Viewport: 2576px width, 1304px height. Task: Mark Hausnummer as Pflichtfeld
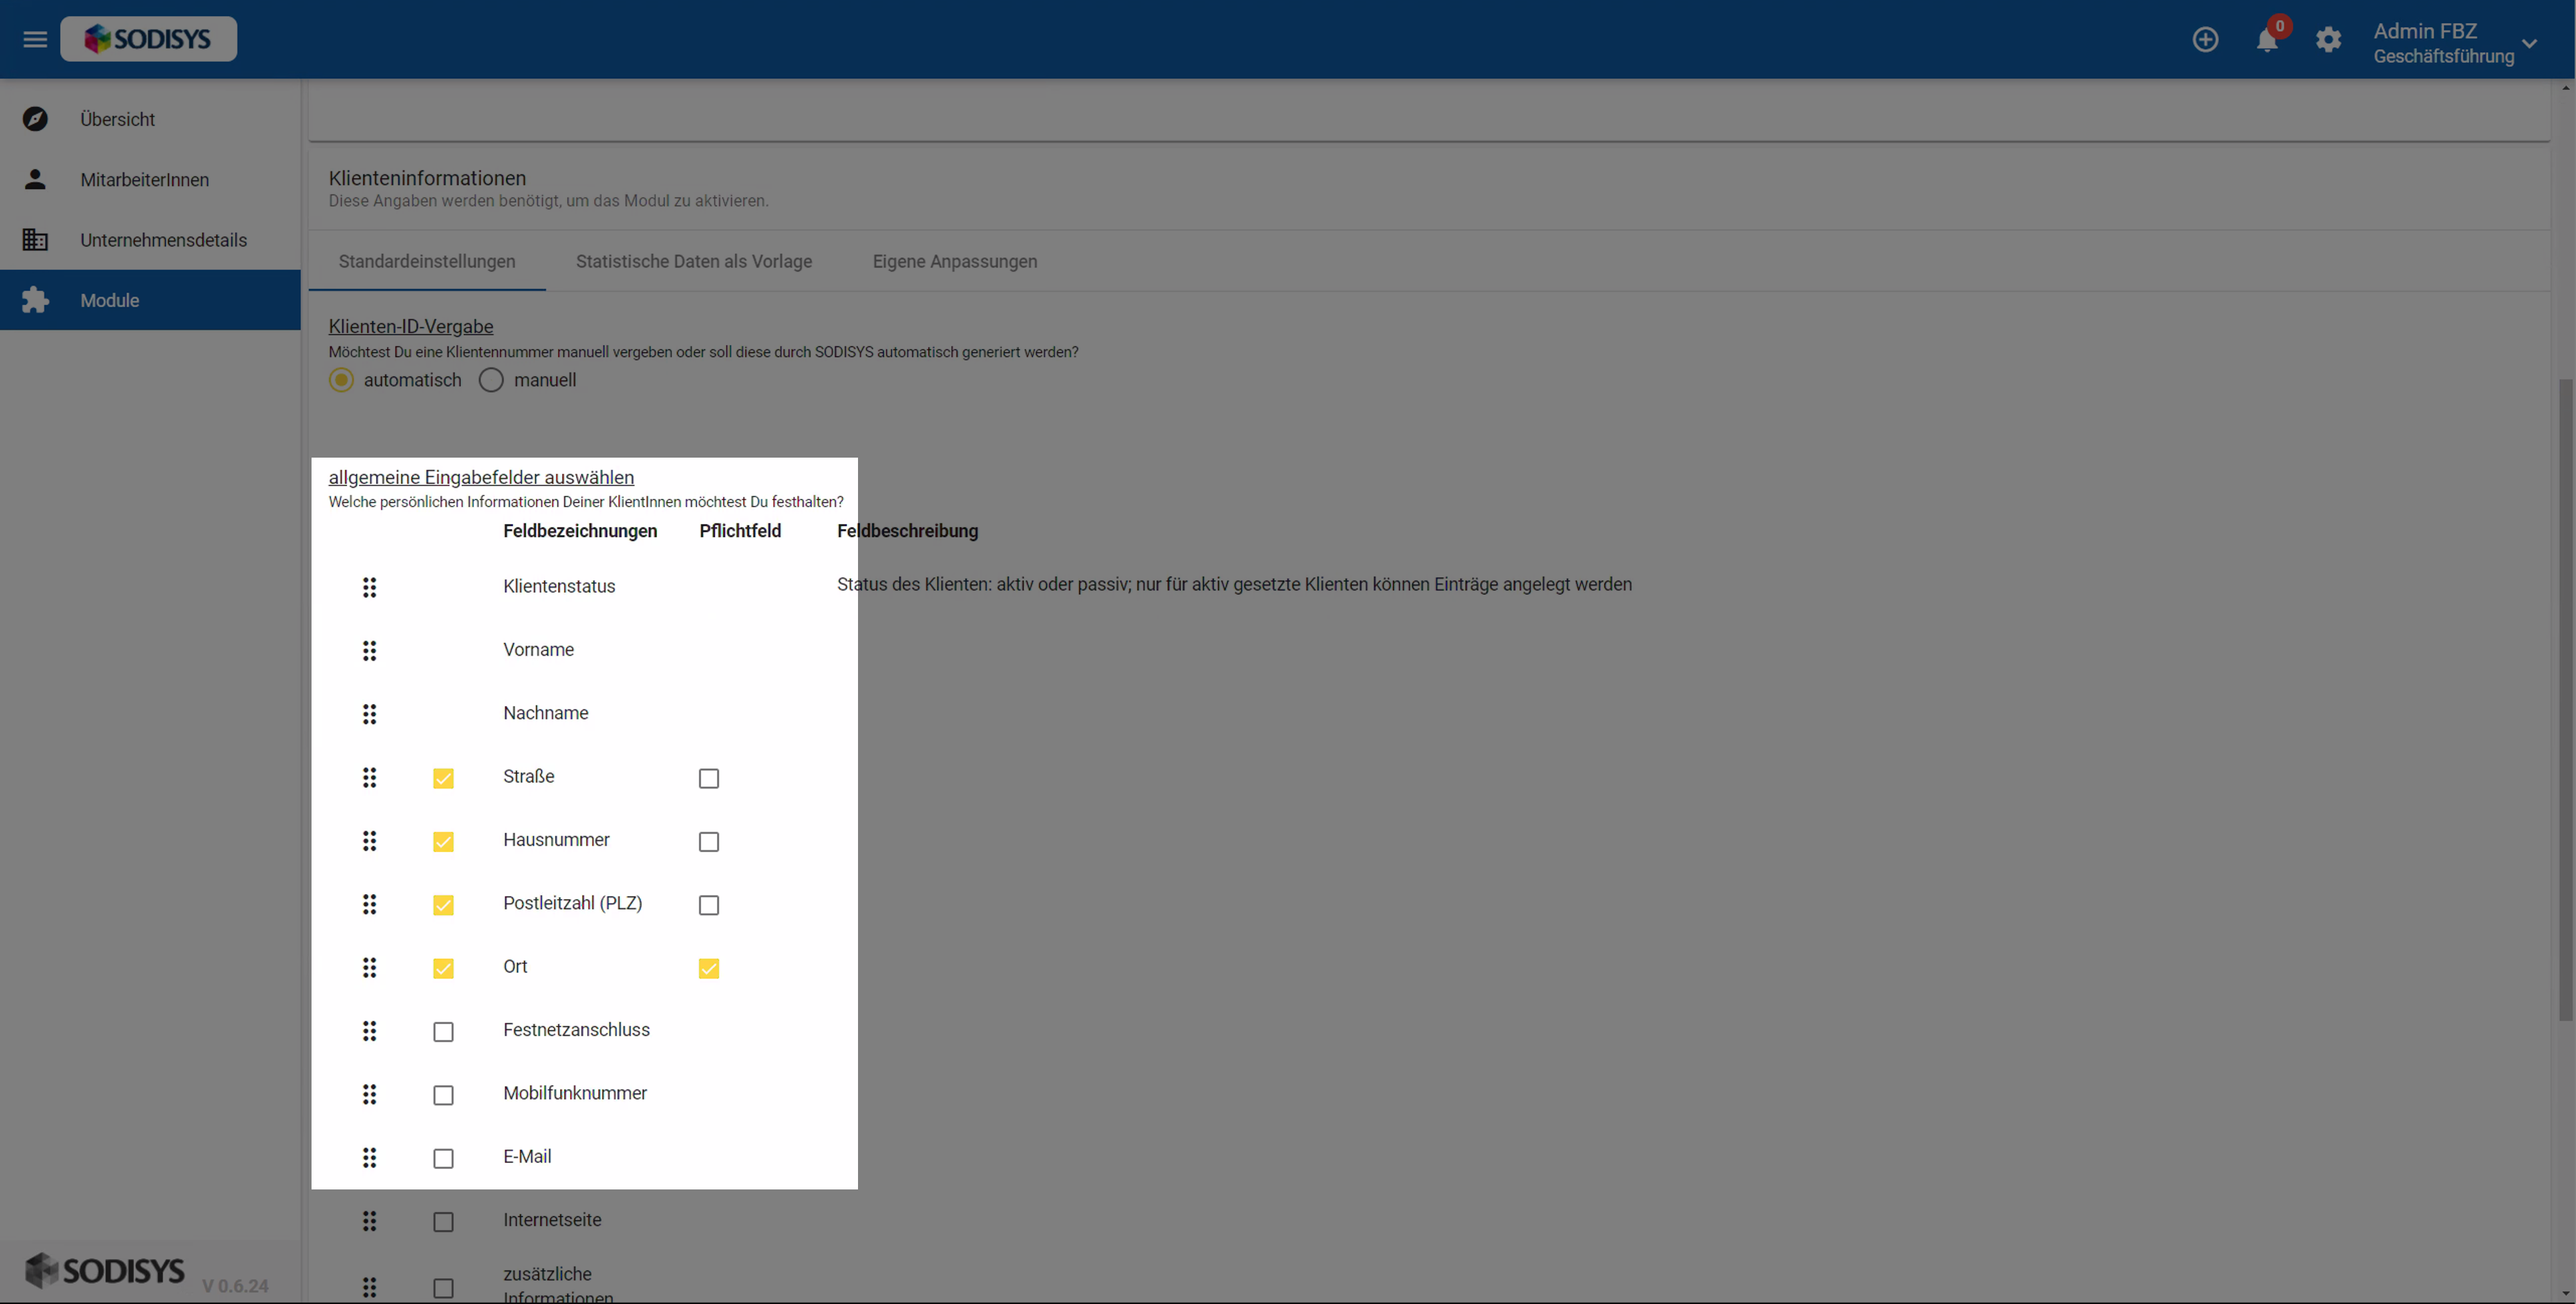click(709, 842)
